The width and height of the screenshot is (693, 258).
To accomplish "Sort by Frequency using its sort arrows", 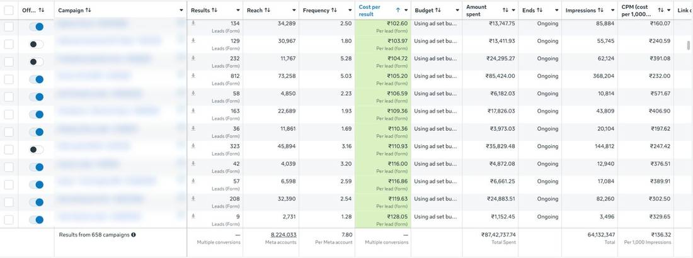I will (334, 10).
